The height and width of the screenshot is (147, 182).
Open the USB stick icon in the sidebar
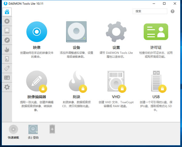click(x=7, y=68)
